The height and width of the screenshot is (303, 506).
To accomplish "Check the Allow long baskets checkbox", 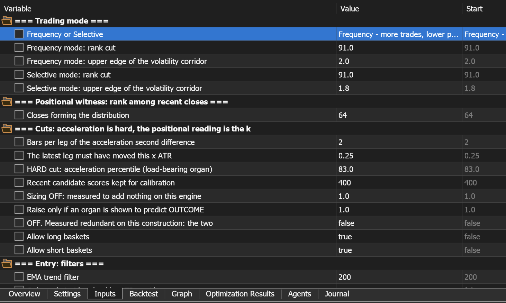I will pos(19,236).
